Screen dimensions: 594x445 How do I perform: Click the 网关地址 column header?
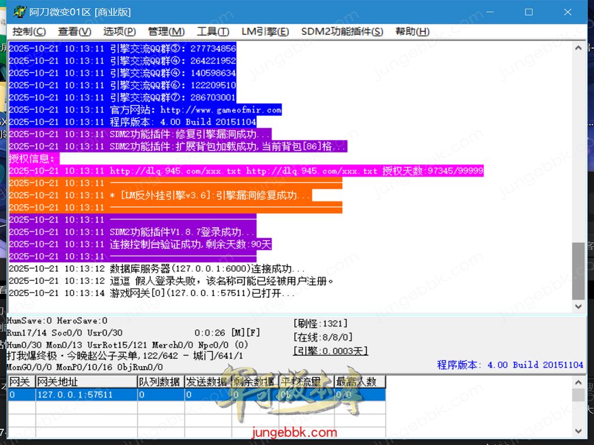86,382
